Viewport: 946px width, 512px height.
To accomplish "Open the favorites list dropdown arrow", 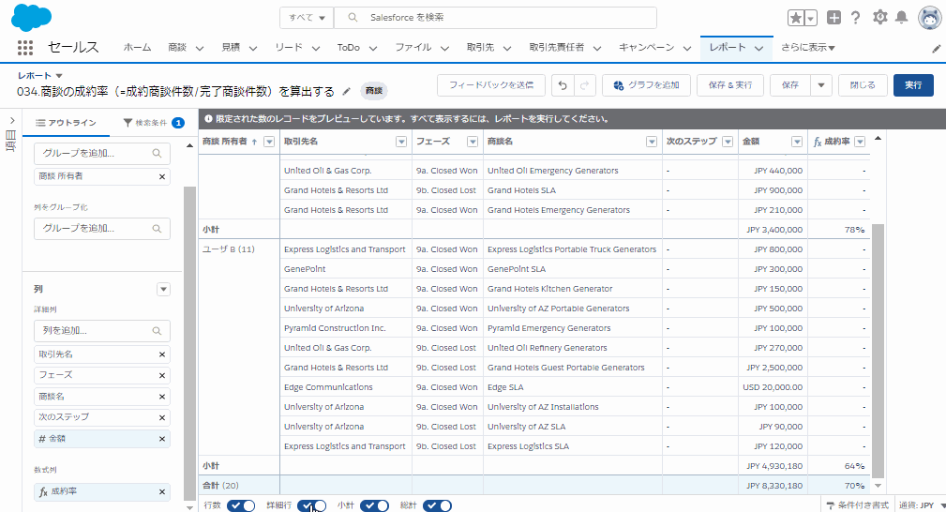I will click(811, 18).
